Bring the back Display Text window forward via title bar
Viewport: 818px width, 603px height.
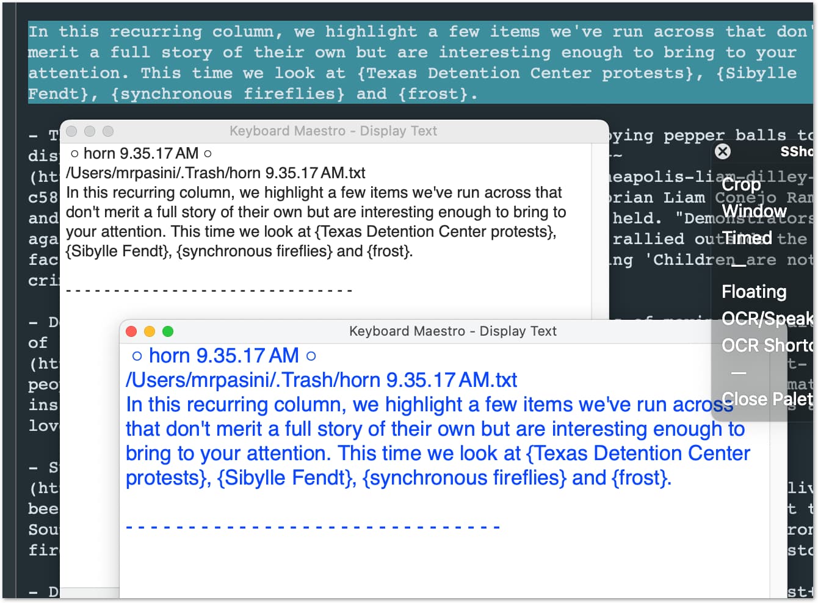[x=333, y=131]
